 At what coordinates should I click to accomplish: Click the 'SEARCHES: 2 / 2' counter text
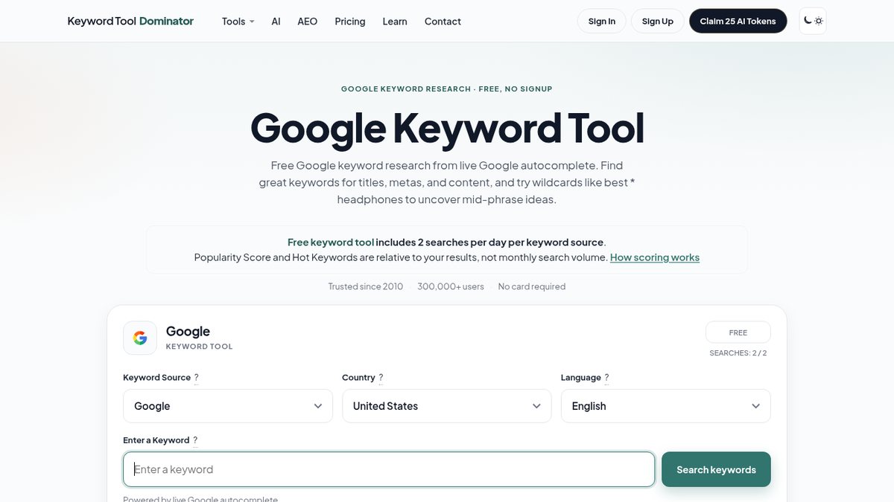(x=738, y=353)
